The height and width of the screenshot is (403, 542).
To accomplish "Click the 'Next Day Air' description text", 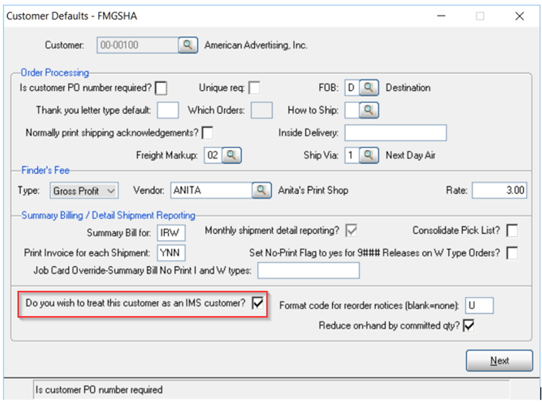I will [411, 155].
